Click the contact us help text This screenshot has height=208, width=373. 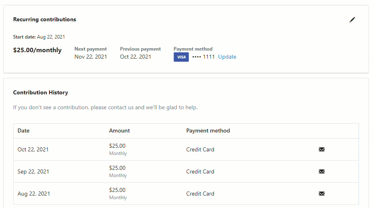(x=105, y=107)
